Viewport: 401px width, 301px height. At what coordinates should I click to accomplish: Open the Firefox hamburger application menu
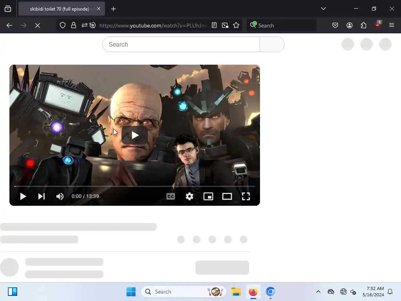[392, 25]
